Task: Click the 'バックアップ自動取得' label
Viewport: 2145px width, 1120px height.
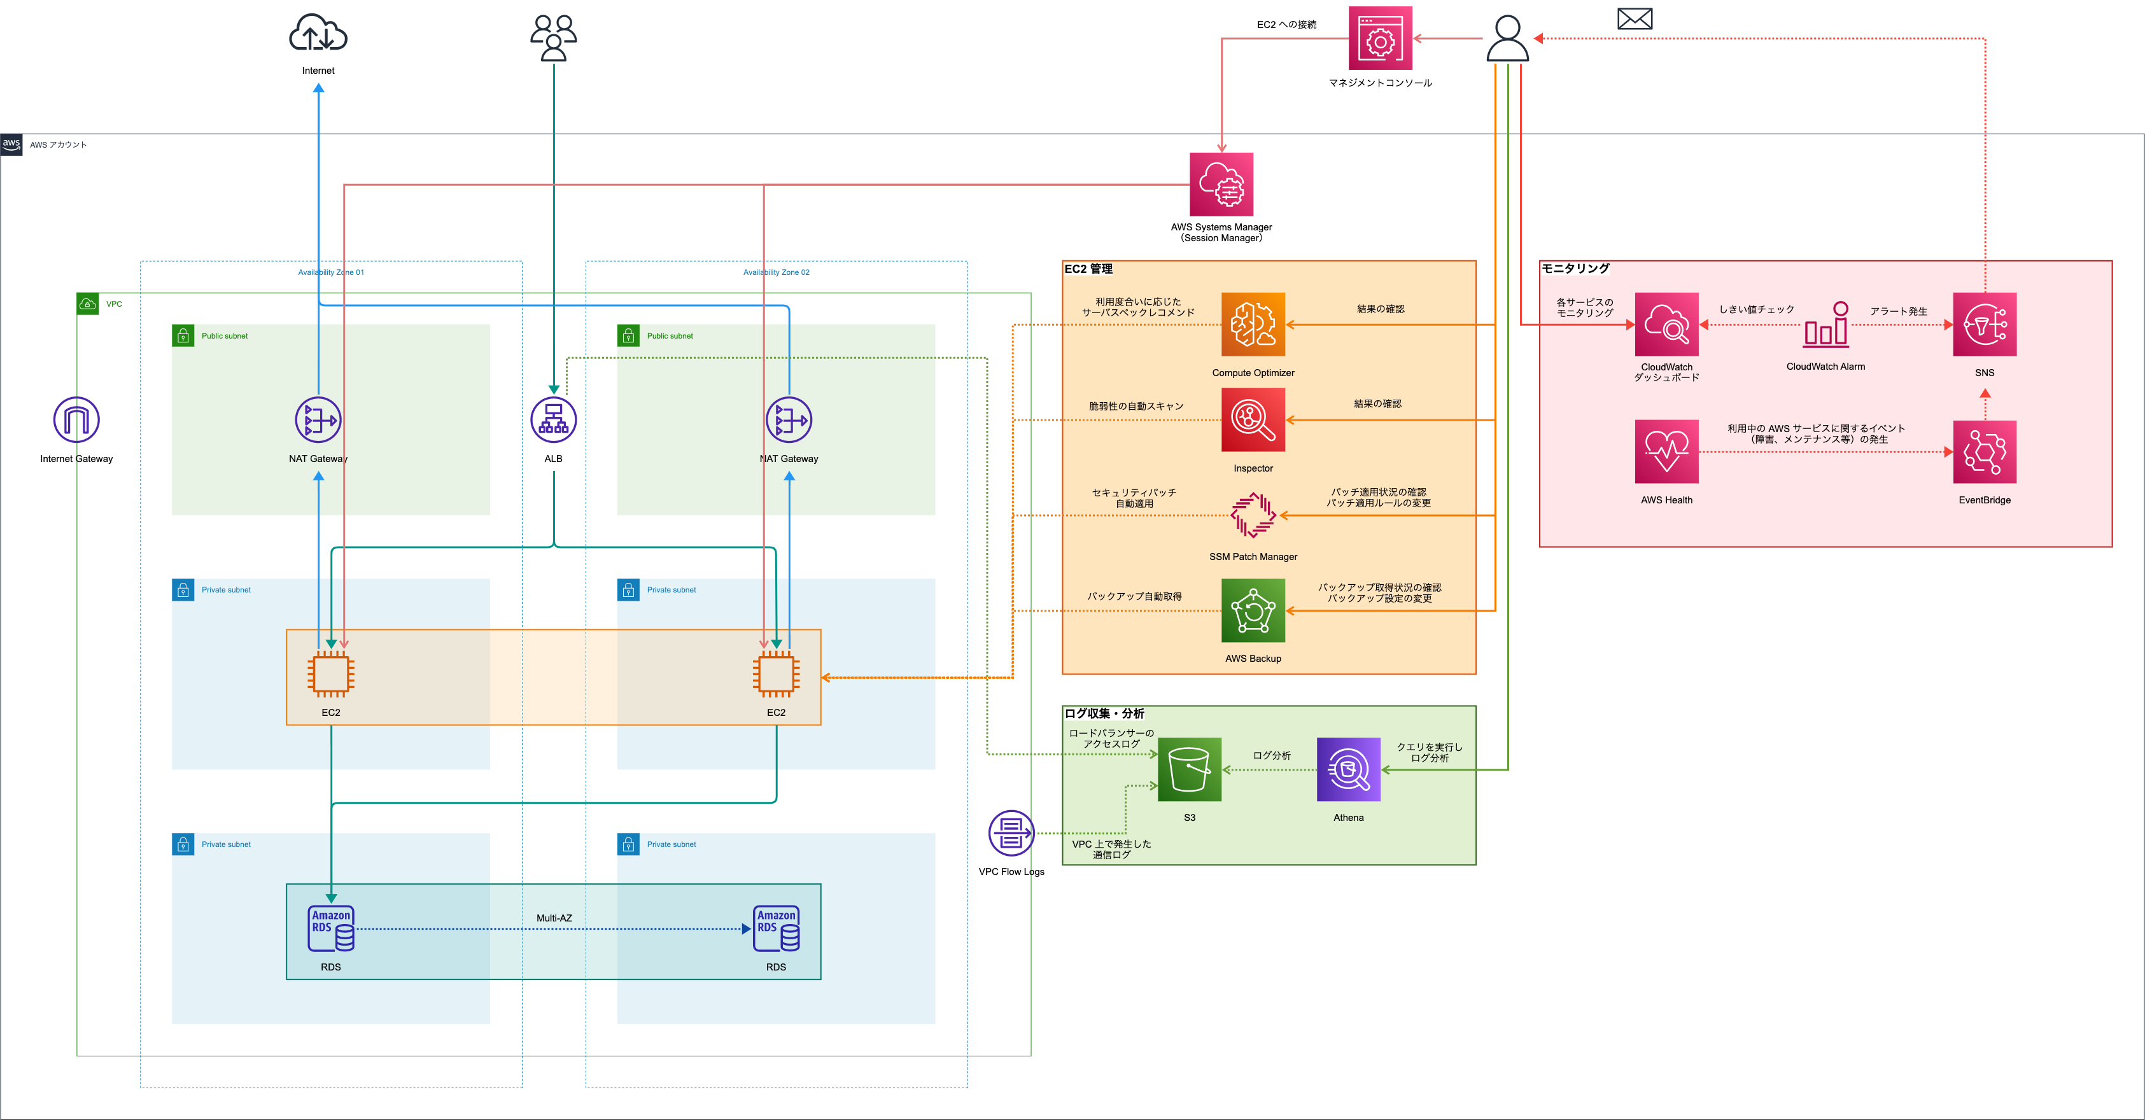Action: 1134,596
